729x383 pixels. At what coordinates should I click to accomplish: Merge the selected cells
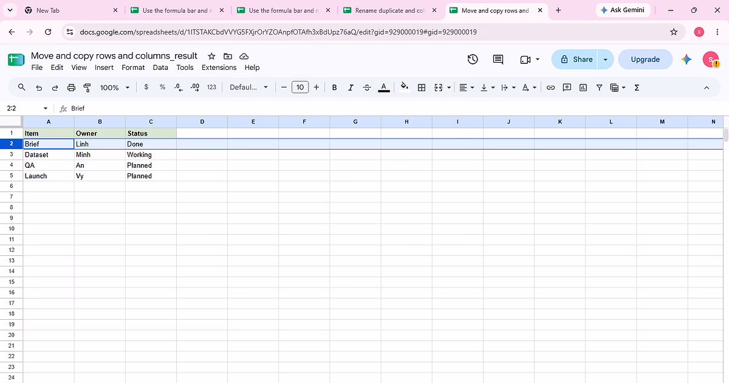pos(439,88)
